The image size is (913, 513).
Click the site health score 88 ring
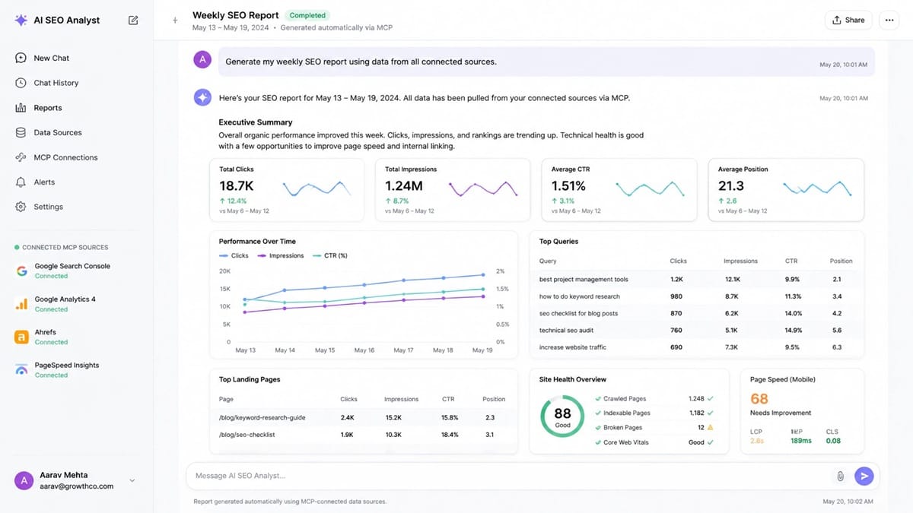[562, 417]
